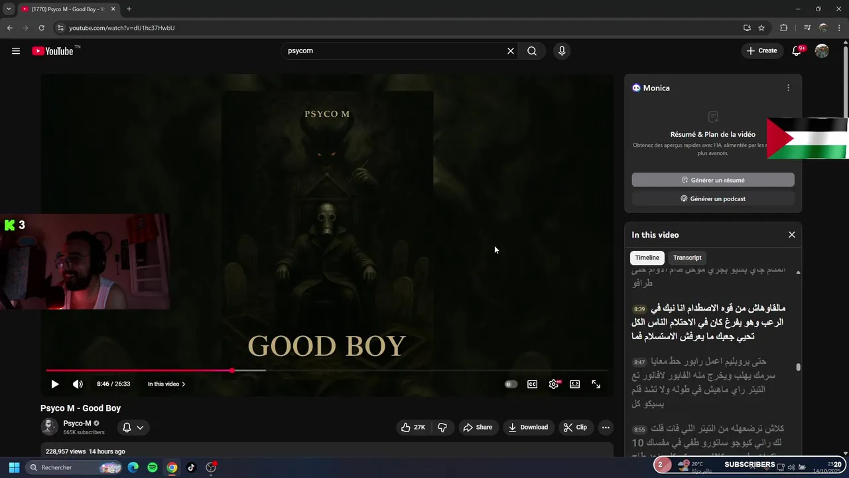
Task: Expand the subscription notification bell dropdown
Action: pos(133,428)
